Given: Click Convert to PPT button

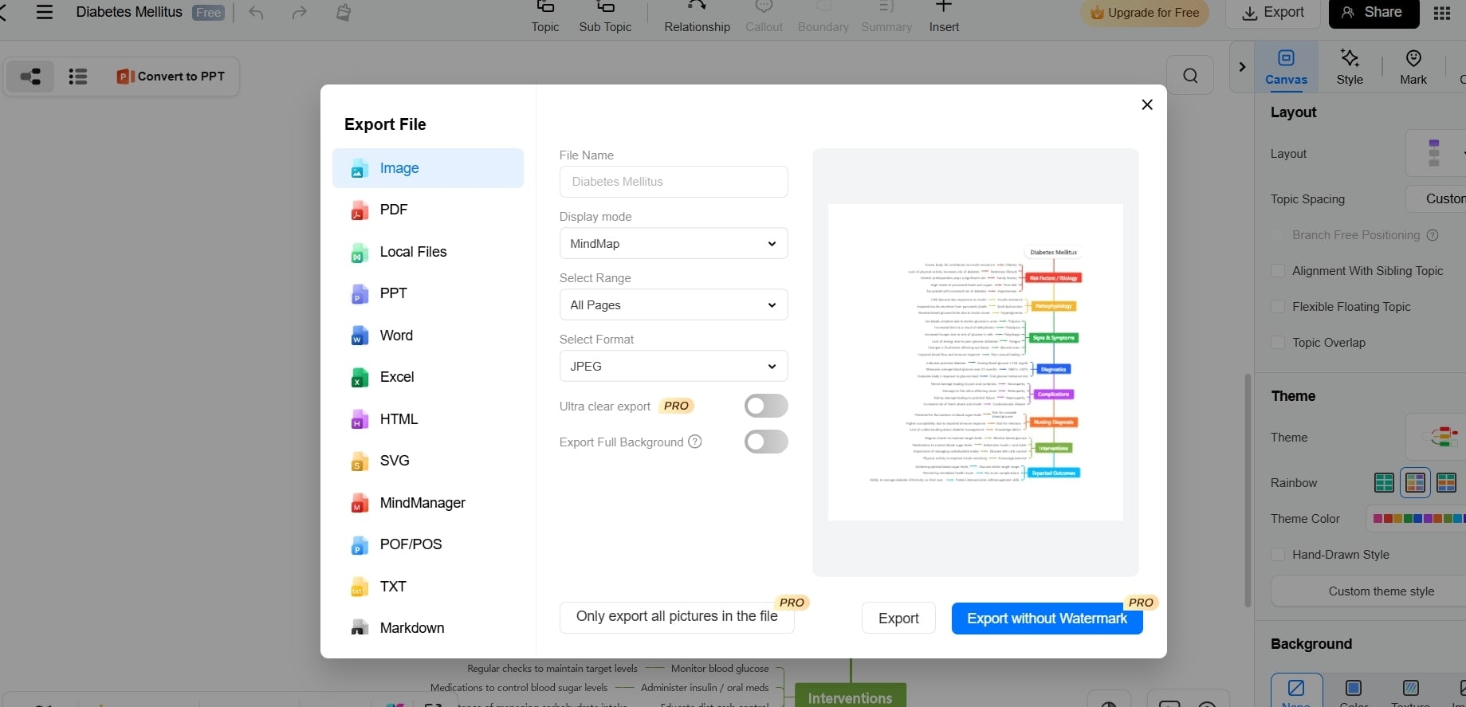Looking at the screenshot, I should [x=171, y=77].
